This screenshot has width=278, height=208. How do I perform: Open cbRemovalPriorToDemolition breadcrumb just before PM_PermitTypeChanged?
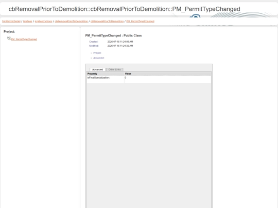[107, 21]
